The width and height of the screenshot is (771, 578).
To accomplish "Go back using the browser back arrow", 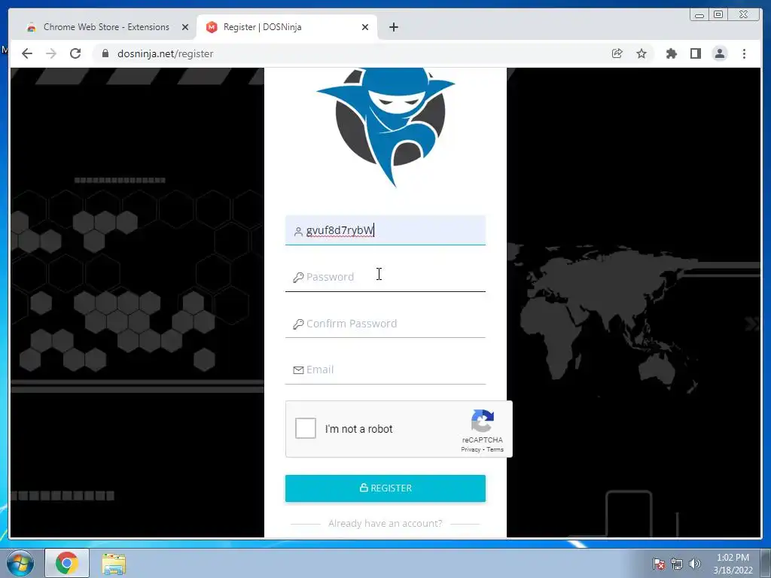I will (x=27, y=53).
